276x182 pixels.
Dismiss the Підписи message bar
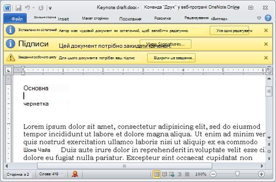point(266,44)
